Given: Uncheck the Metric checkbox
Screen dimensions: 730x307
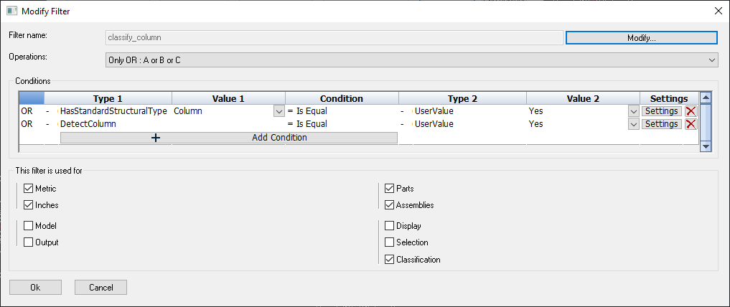Looking at the screenshot, I should [29, 189].
